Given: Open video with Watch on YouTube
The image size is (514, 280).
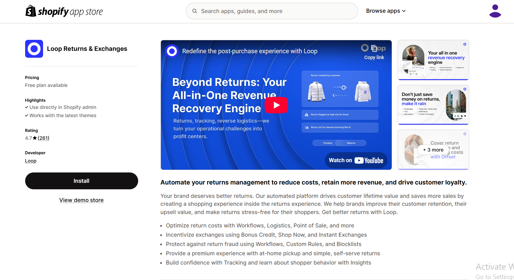Looking at the screenshot, I should click(356, 160).
